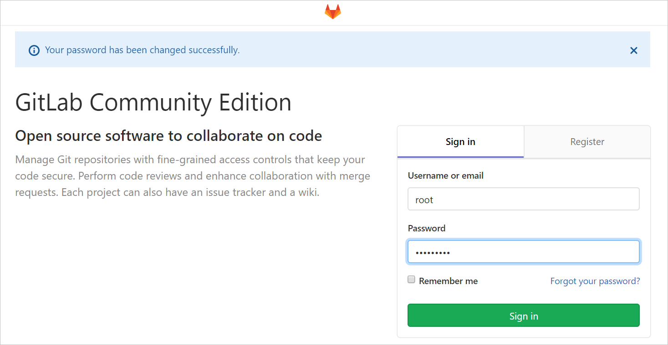Click the Manage Git repositories description paragraph
The width and height of the screenshot is (668, 345).
pyautogui.click(x=193, y=176)
